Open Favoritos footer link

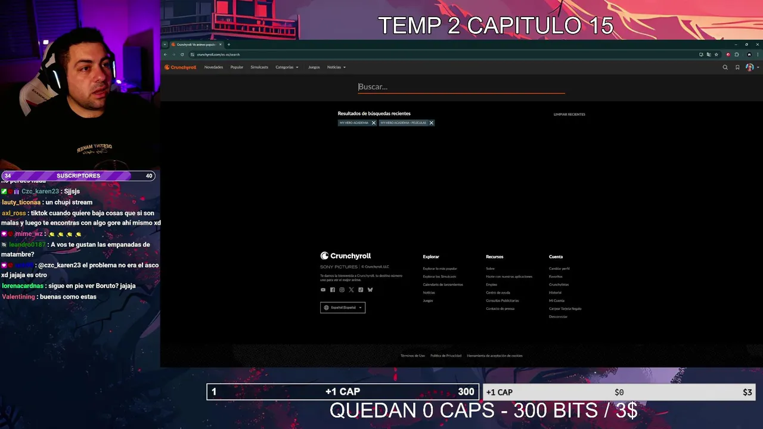(x=556, y=276)
